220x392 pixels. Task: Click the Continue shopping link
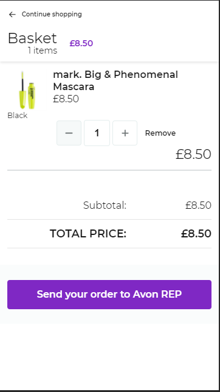coord(52,14)
